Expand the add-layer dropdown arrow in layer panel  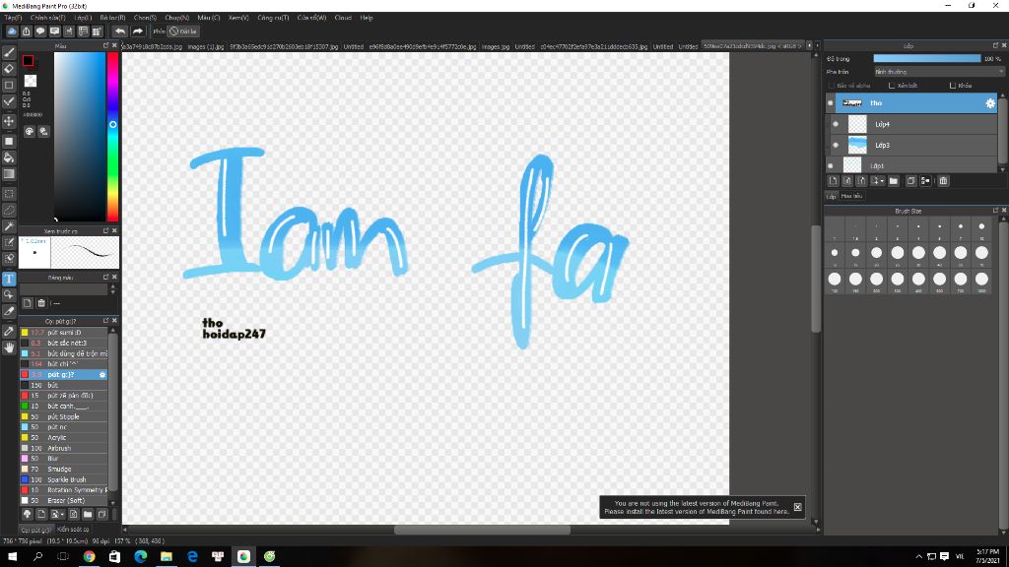coord(882,181)
